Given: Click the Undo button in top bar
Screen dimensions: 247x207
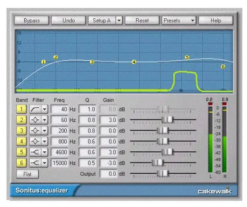Looking at the screenshot, I should pos(69,21).
